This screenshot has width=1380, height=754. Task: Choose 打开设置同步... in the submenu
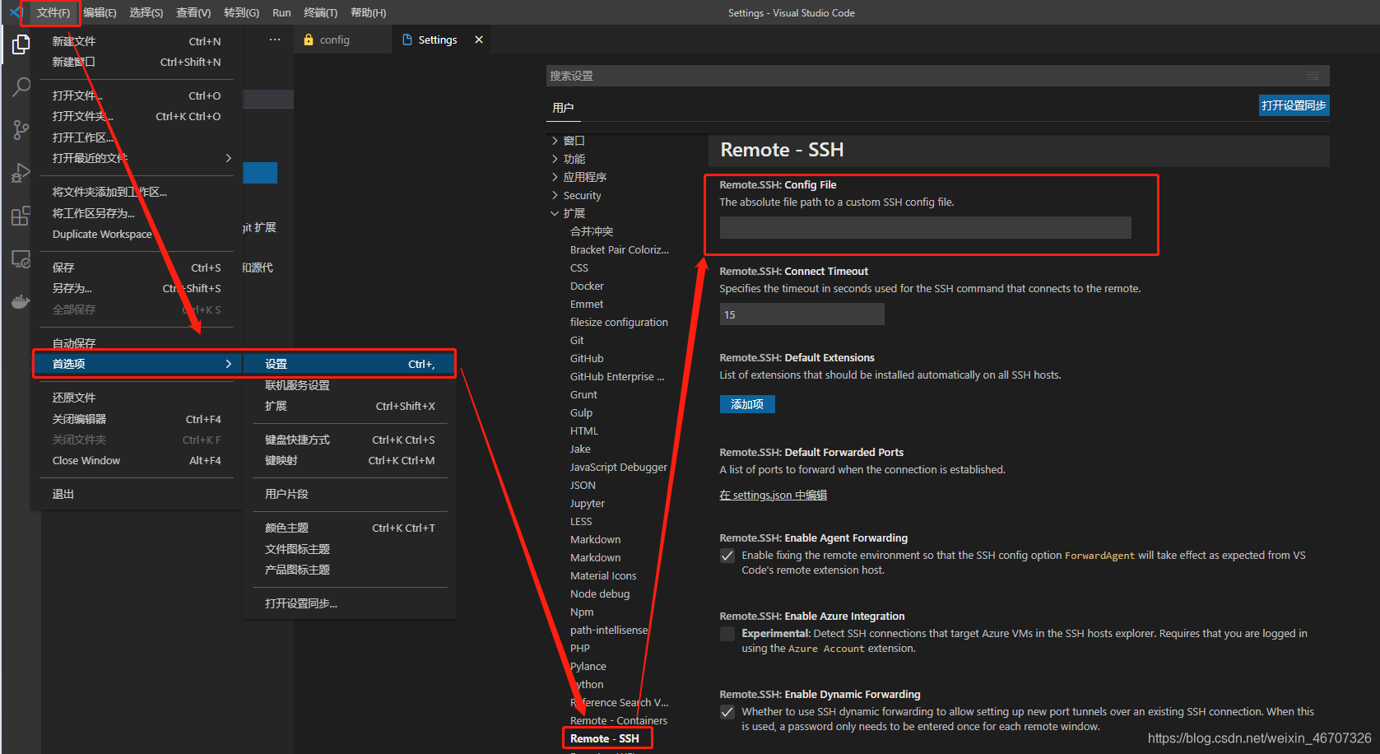(x=349, y=603)
